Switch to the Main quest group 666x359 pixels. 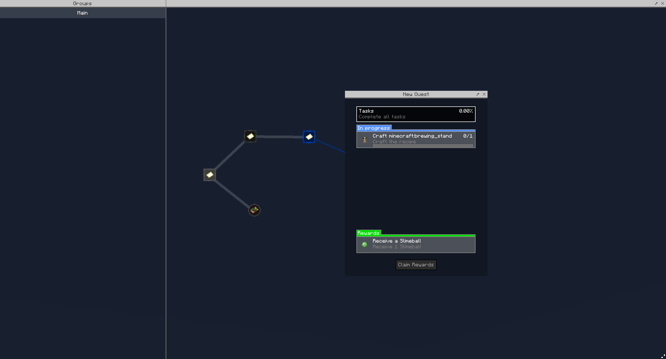pyautogui.click(x=82, y=12)
